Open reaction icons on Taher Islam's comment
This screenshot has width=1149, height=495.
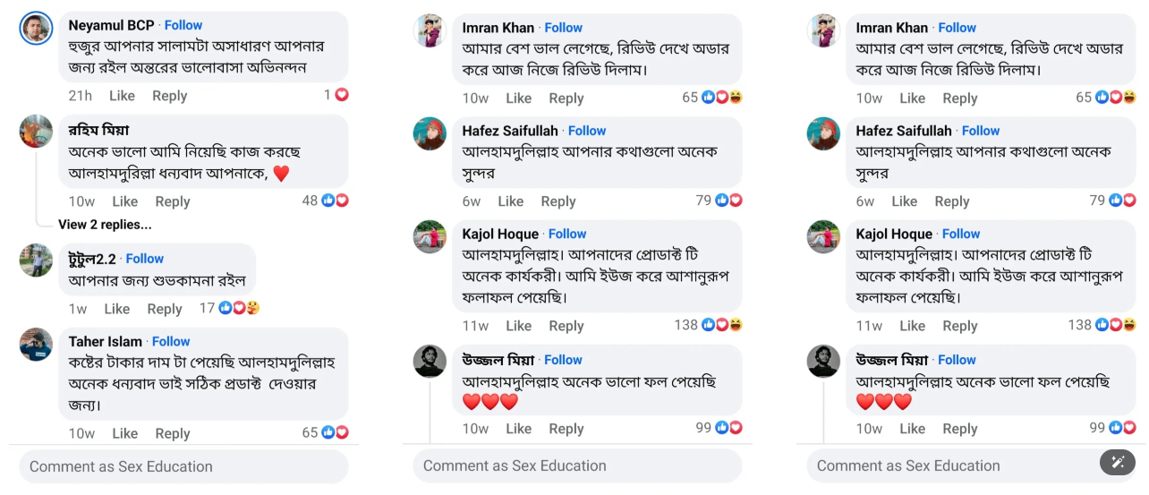click(x=335, y=432)
